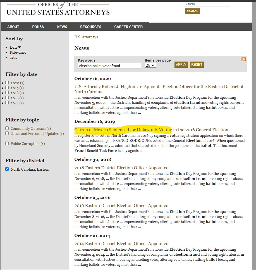This screenshot has height=270, width=256.
Task: Check the 2020 (1) date filter
Action: point(7,83)
